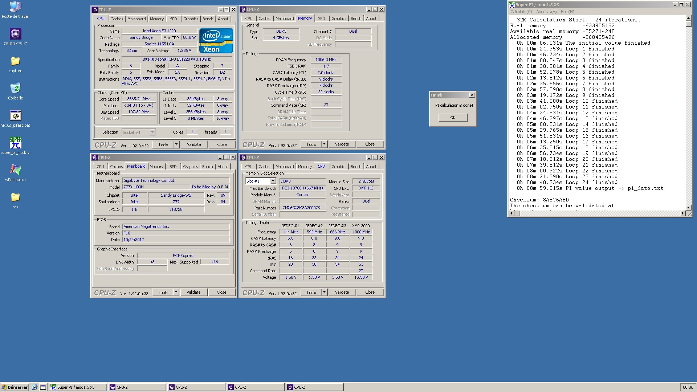The image size is (697, 392).
Task: Select super_pi_mod desktop shortcut icon
Action: click(15, 146)
